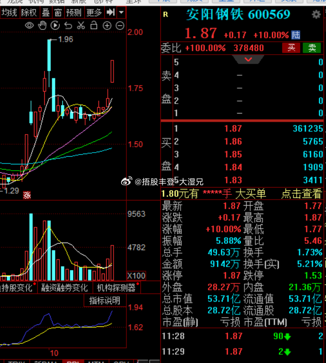Click the 9563 volume axis label
Viewport: 326px width, 363px height.
tap(136, 214)
